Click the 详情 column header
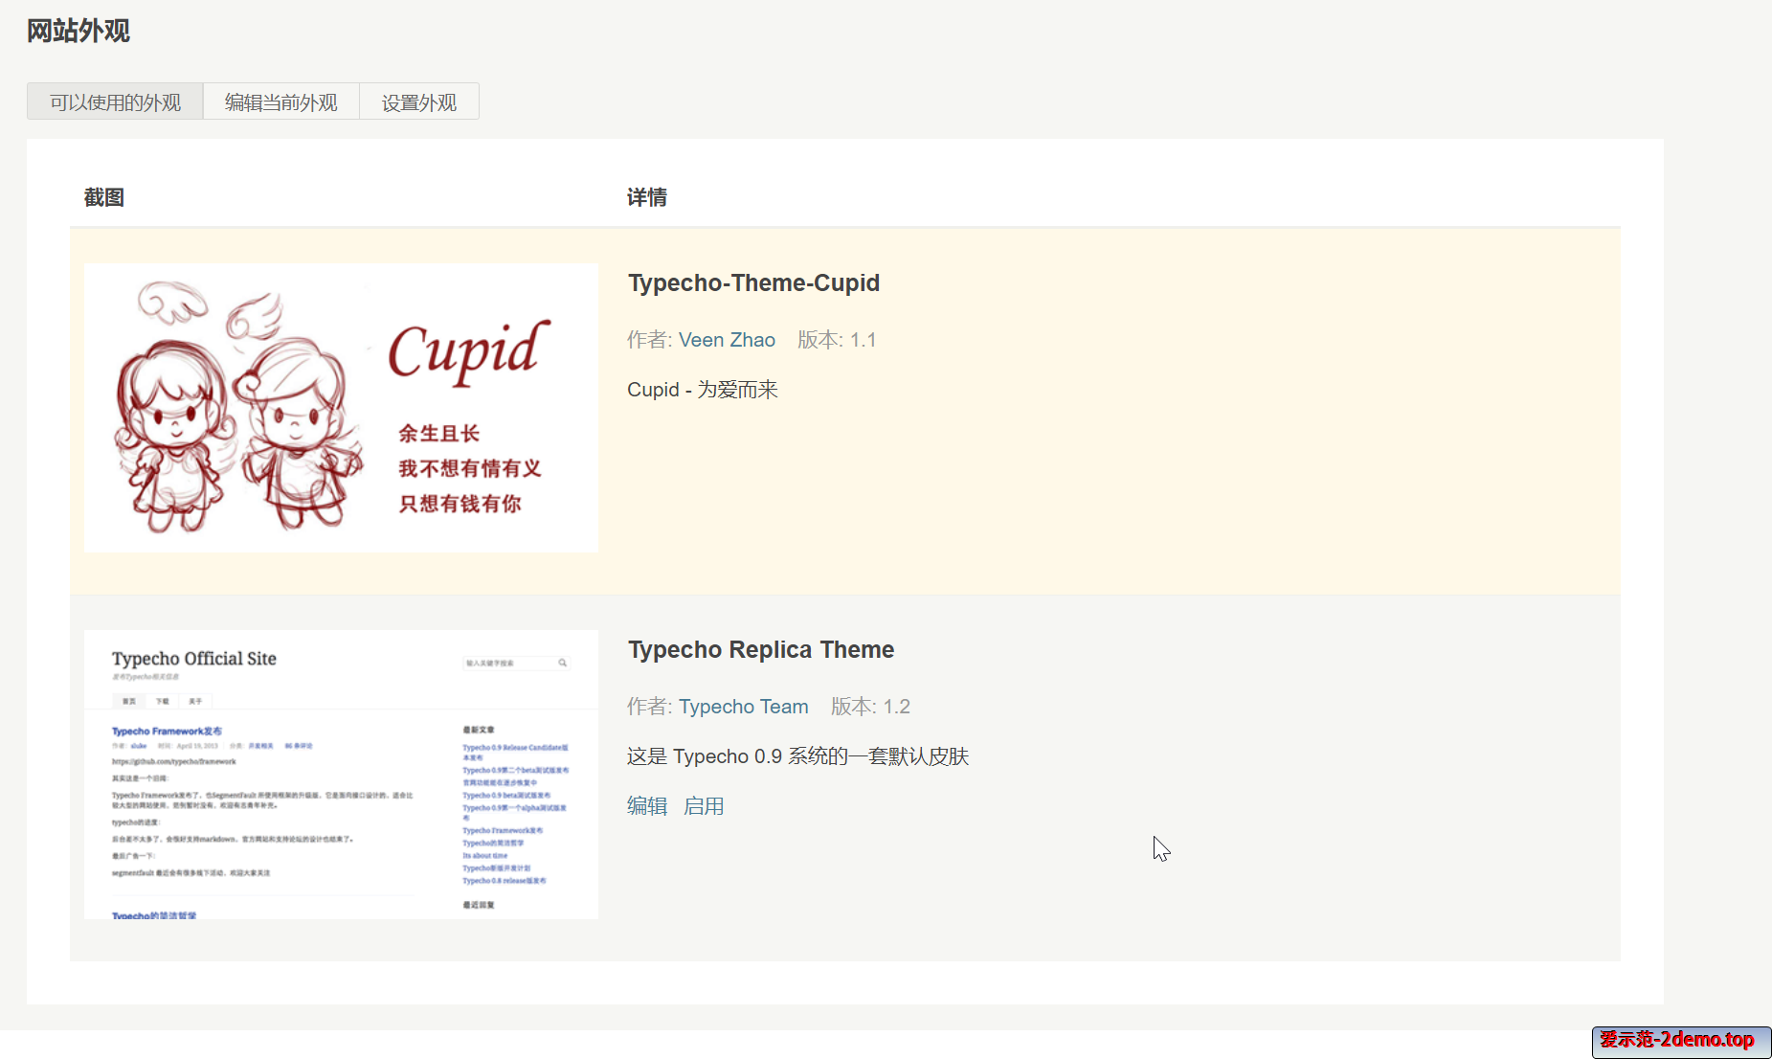 point(647,198)
